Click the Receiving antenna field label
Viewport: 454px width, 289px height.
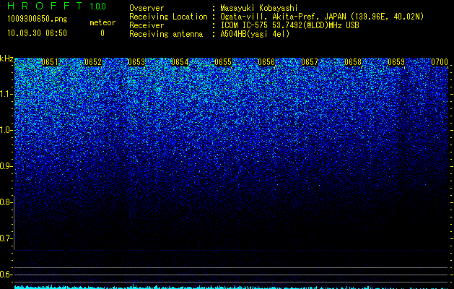tap(166, 34)
